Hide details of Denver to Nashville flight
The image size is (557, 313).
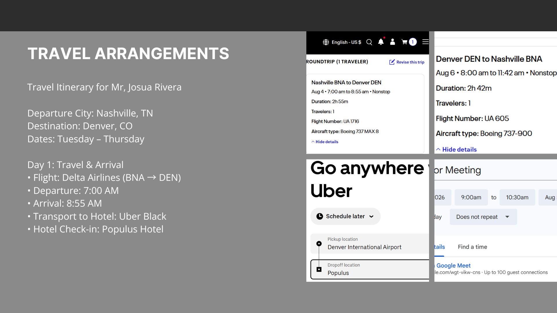tap(456, 150)
